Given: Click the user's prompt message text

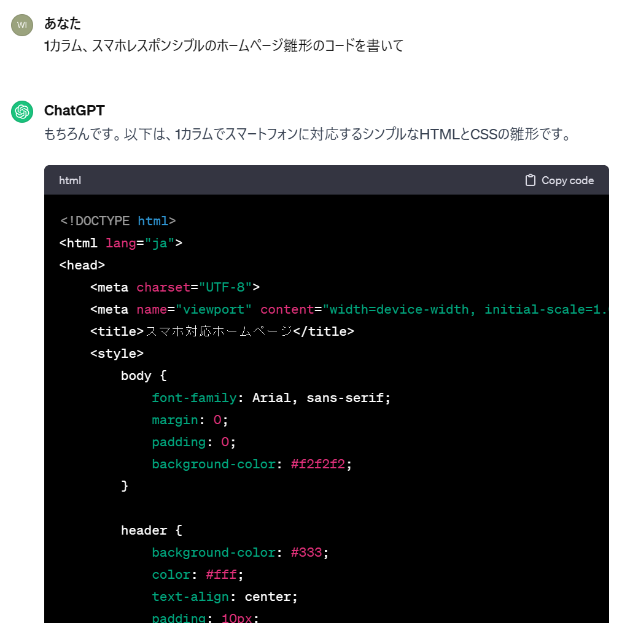Looking at the screenshot, I should [224, 46].
